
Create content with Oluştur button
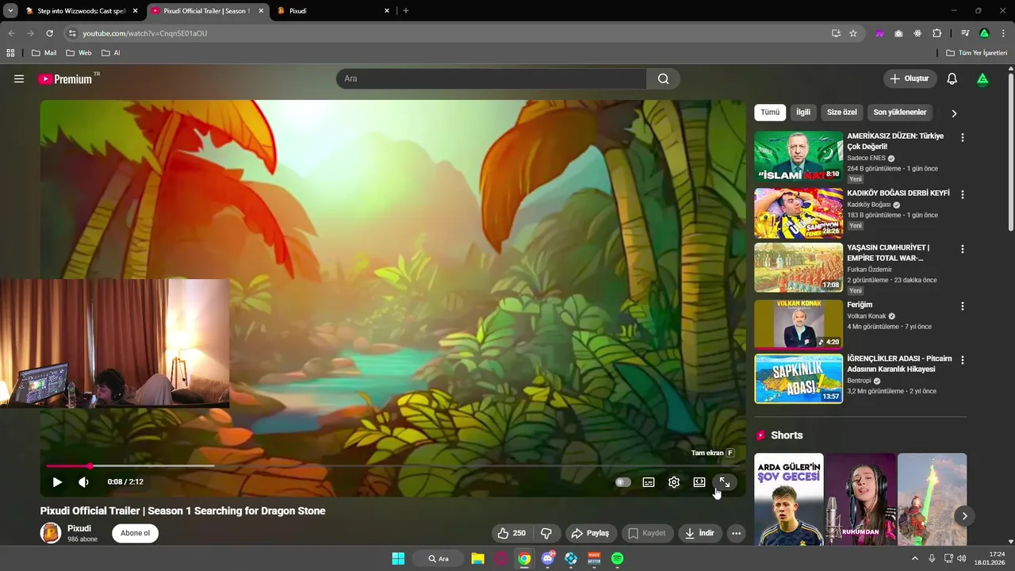[910, 79]
